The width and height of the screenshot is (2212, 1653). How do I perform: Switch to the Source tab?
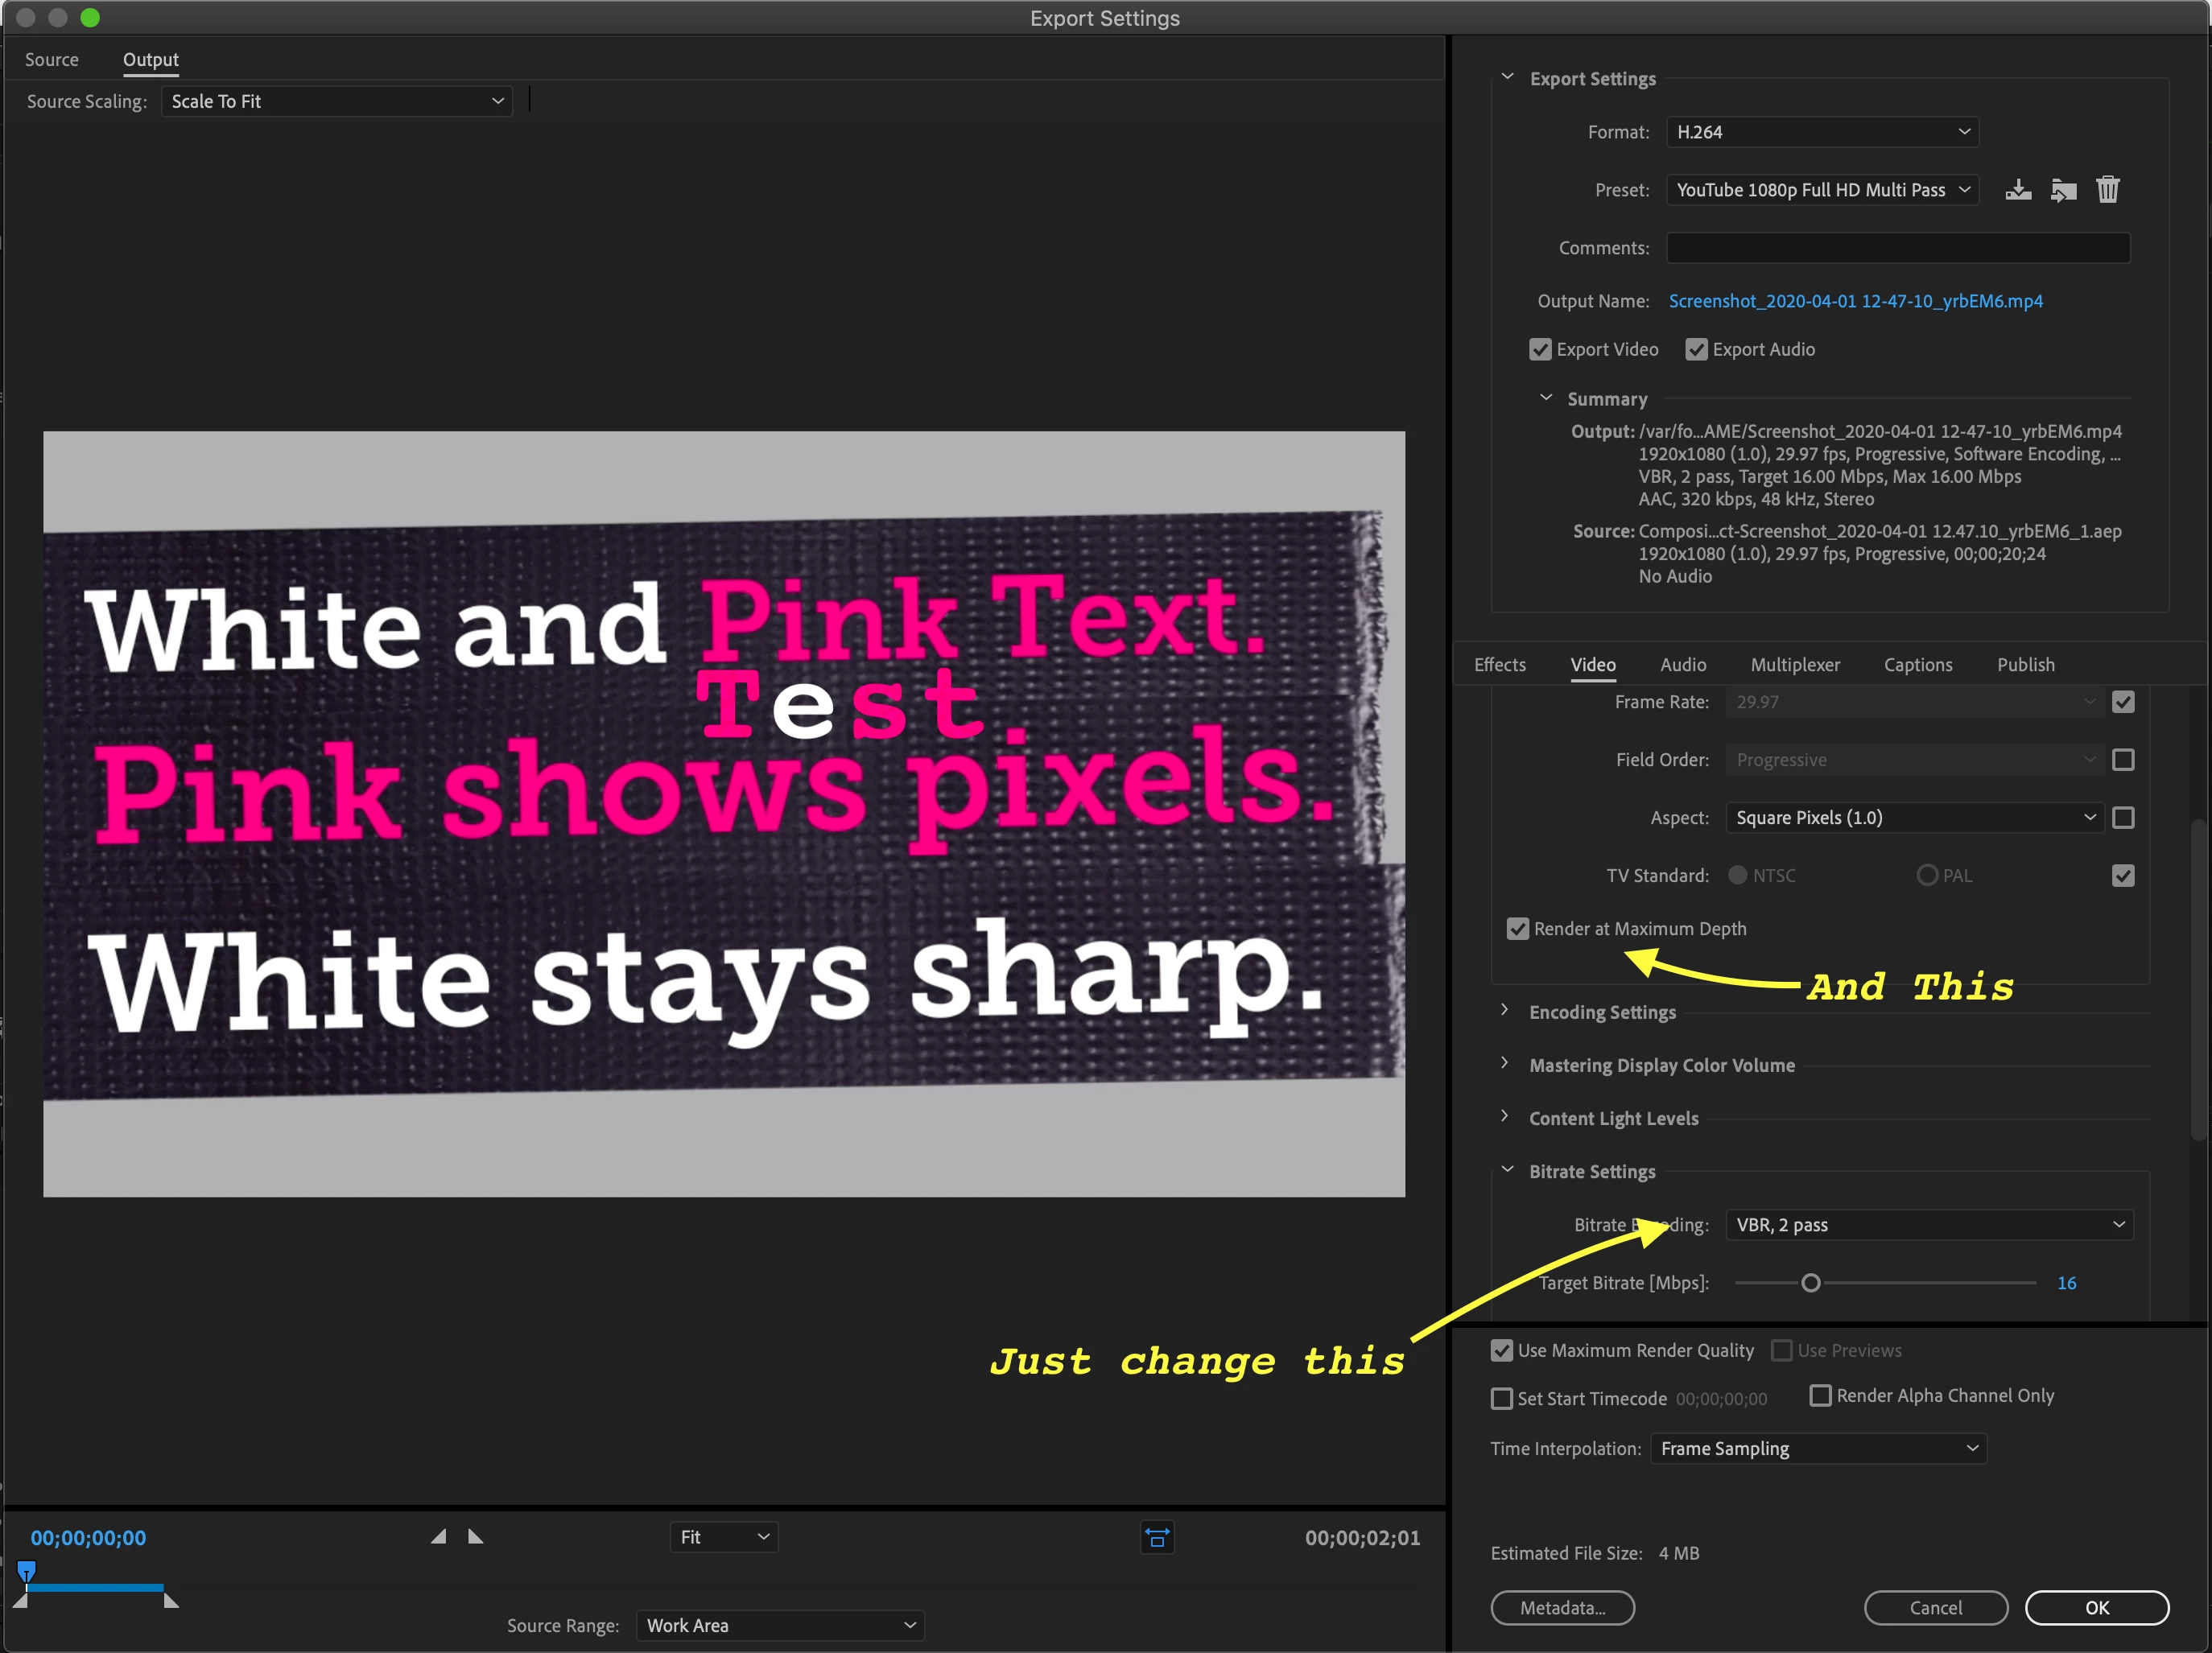51,60
